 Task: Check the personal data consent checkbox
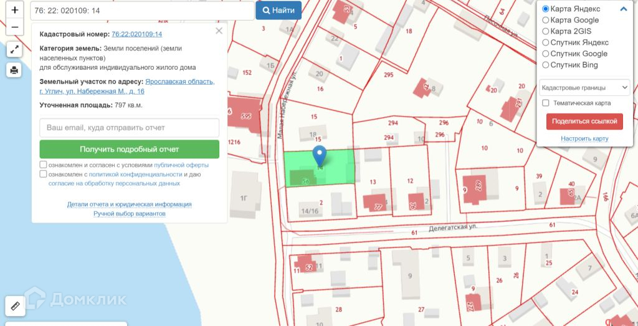(43, 174)
